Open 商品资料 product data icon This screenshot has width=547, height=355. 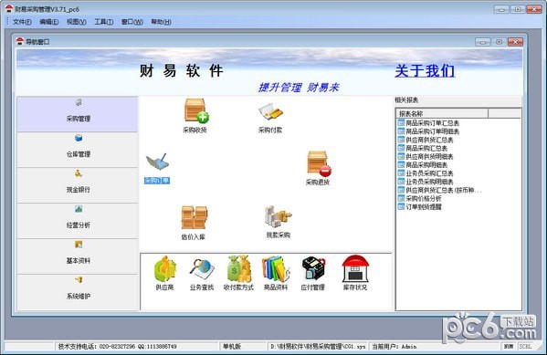(x=276, y=274)
